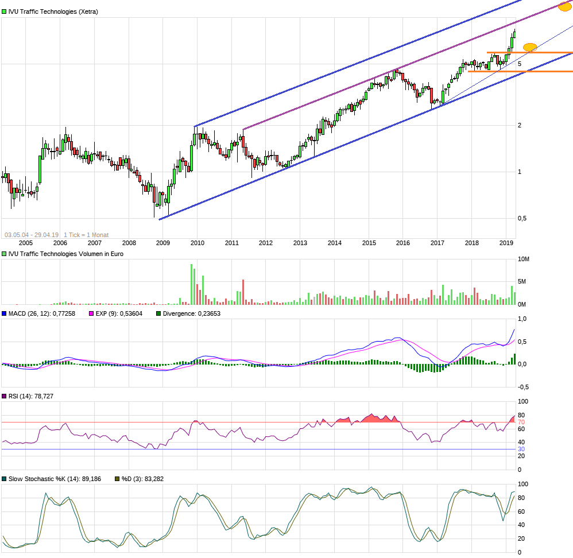This screenshot has width=573, height=558.
Task: Click the purple RSI (14) legend square
Action: (5, 396)
